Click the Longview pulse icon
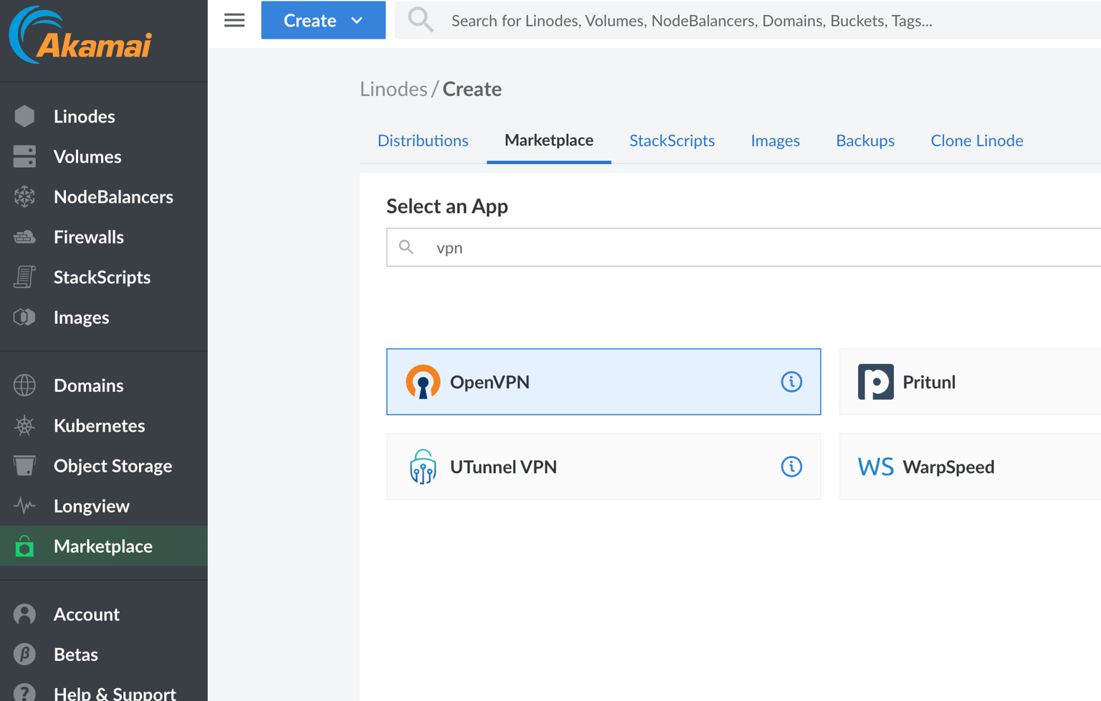1101x701 pixels. click(x=24, y=505)
